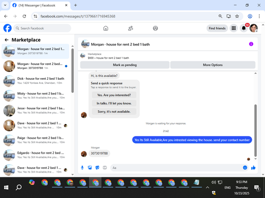Go to Home feed icon
Image resolution: width=265 pixels, height=198 pixels.
point(105,28)
